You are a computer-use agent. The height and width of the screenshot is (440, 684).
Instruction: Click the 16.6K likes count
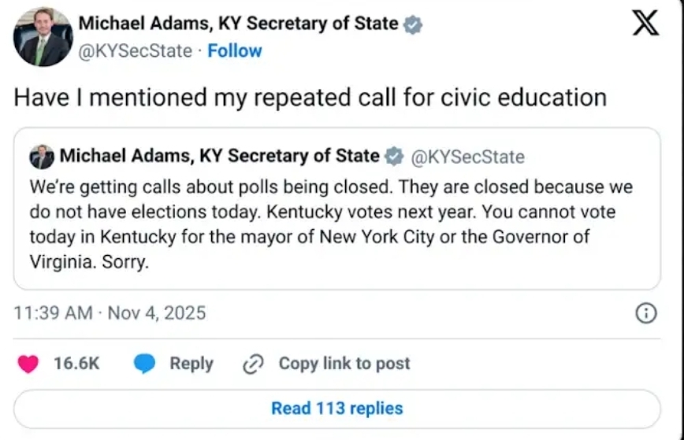[76, 364]
